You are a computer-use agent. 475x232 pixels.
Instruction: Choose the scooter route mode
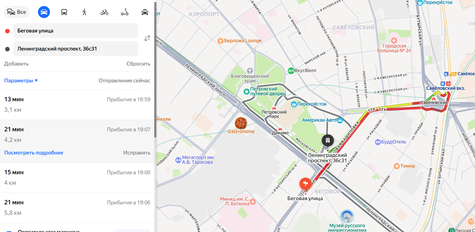(125, 12)
